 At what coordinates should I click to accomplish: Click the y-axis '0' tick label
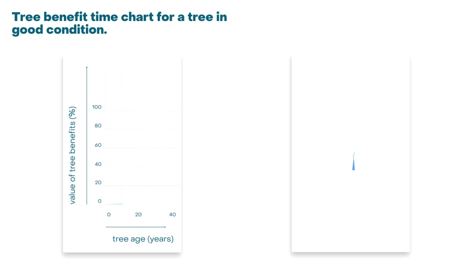(x=99, y=201)
